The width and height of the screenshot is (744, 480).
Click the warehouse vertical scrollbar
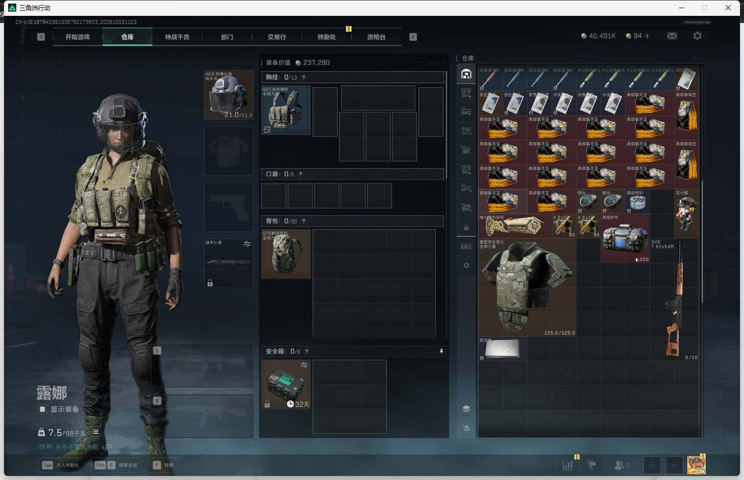tap(702, 240)
